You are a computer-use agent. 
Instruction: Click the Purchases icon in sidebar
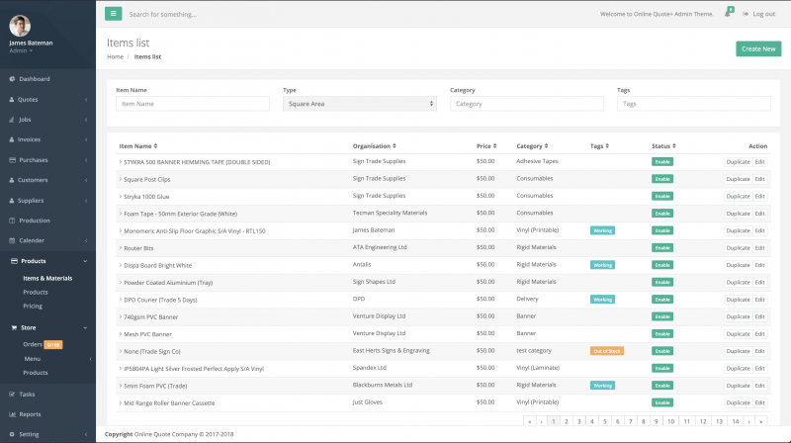12,160
